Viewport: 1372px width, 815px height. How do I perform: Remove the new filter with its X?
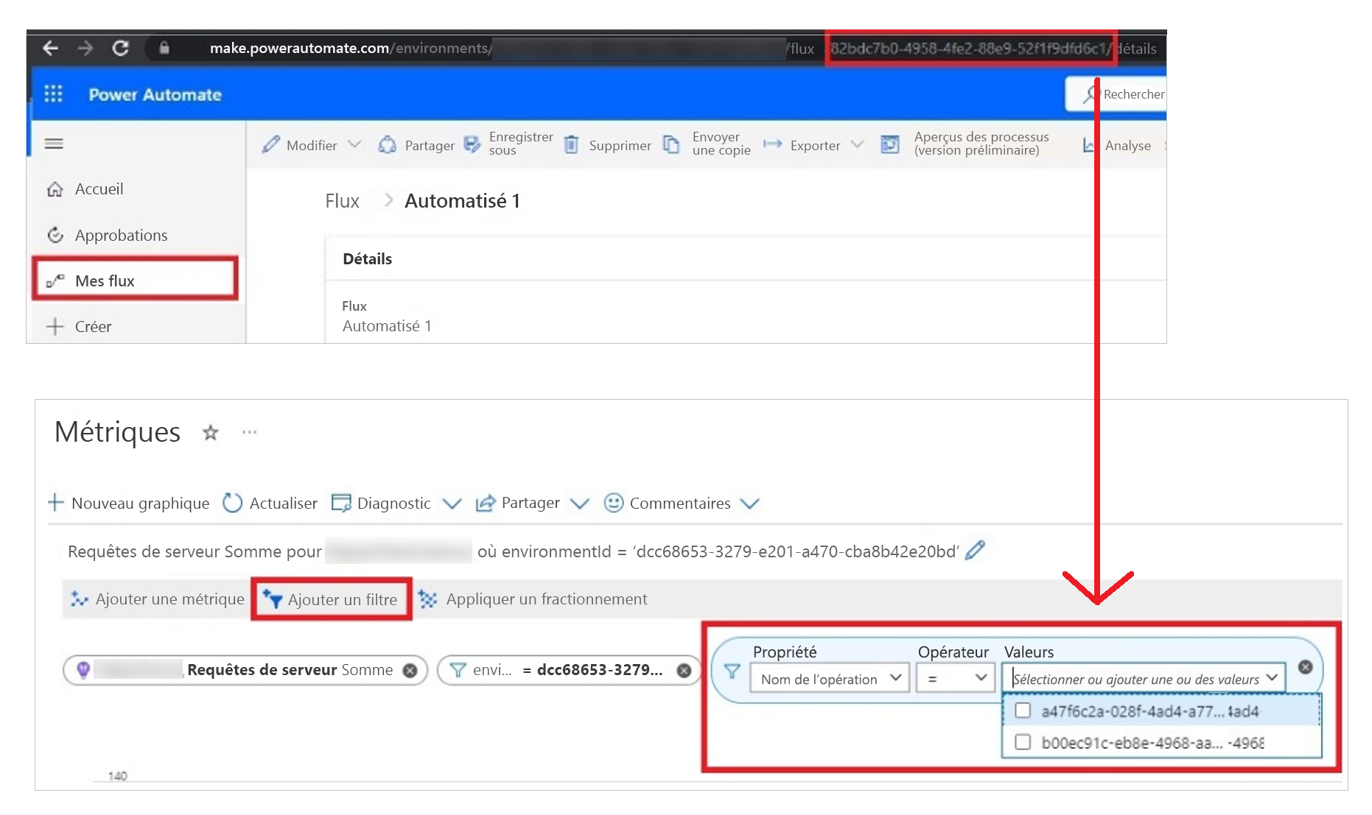click(x=1305, y=666)
